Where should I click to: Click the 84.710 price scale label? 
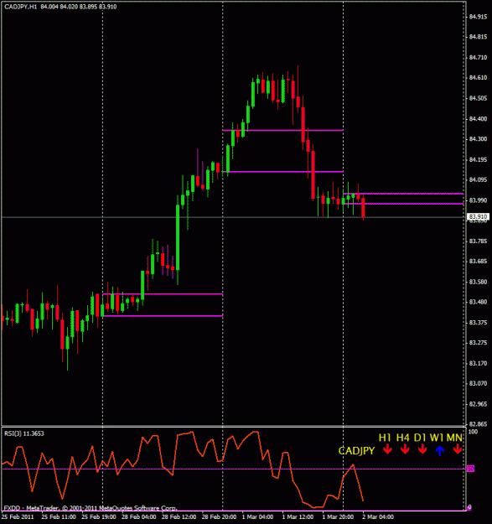coord(478,58)
